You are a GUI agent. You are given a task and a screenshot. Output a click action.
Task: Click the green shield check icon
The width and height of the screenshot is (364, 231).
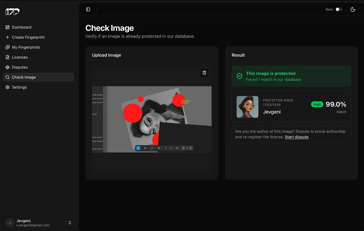[239, 76]
